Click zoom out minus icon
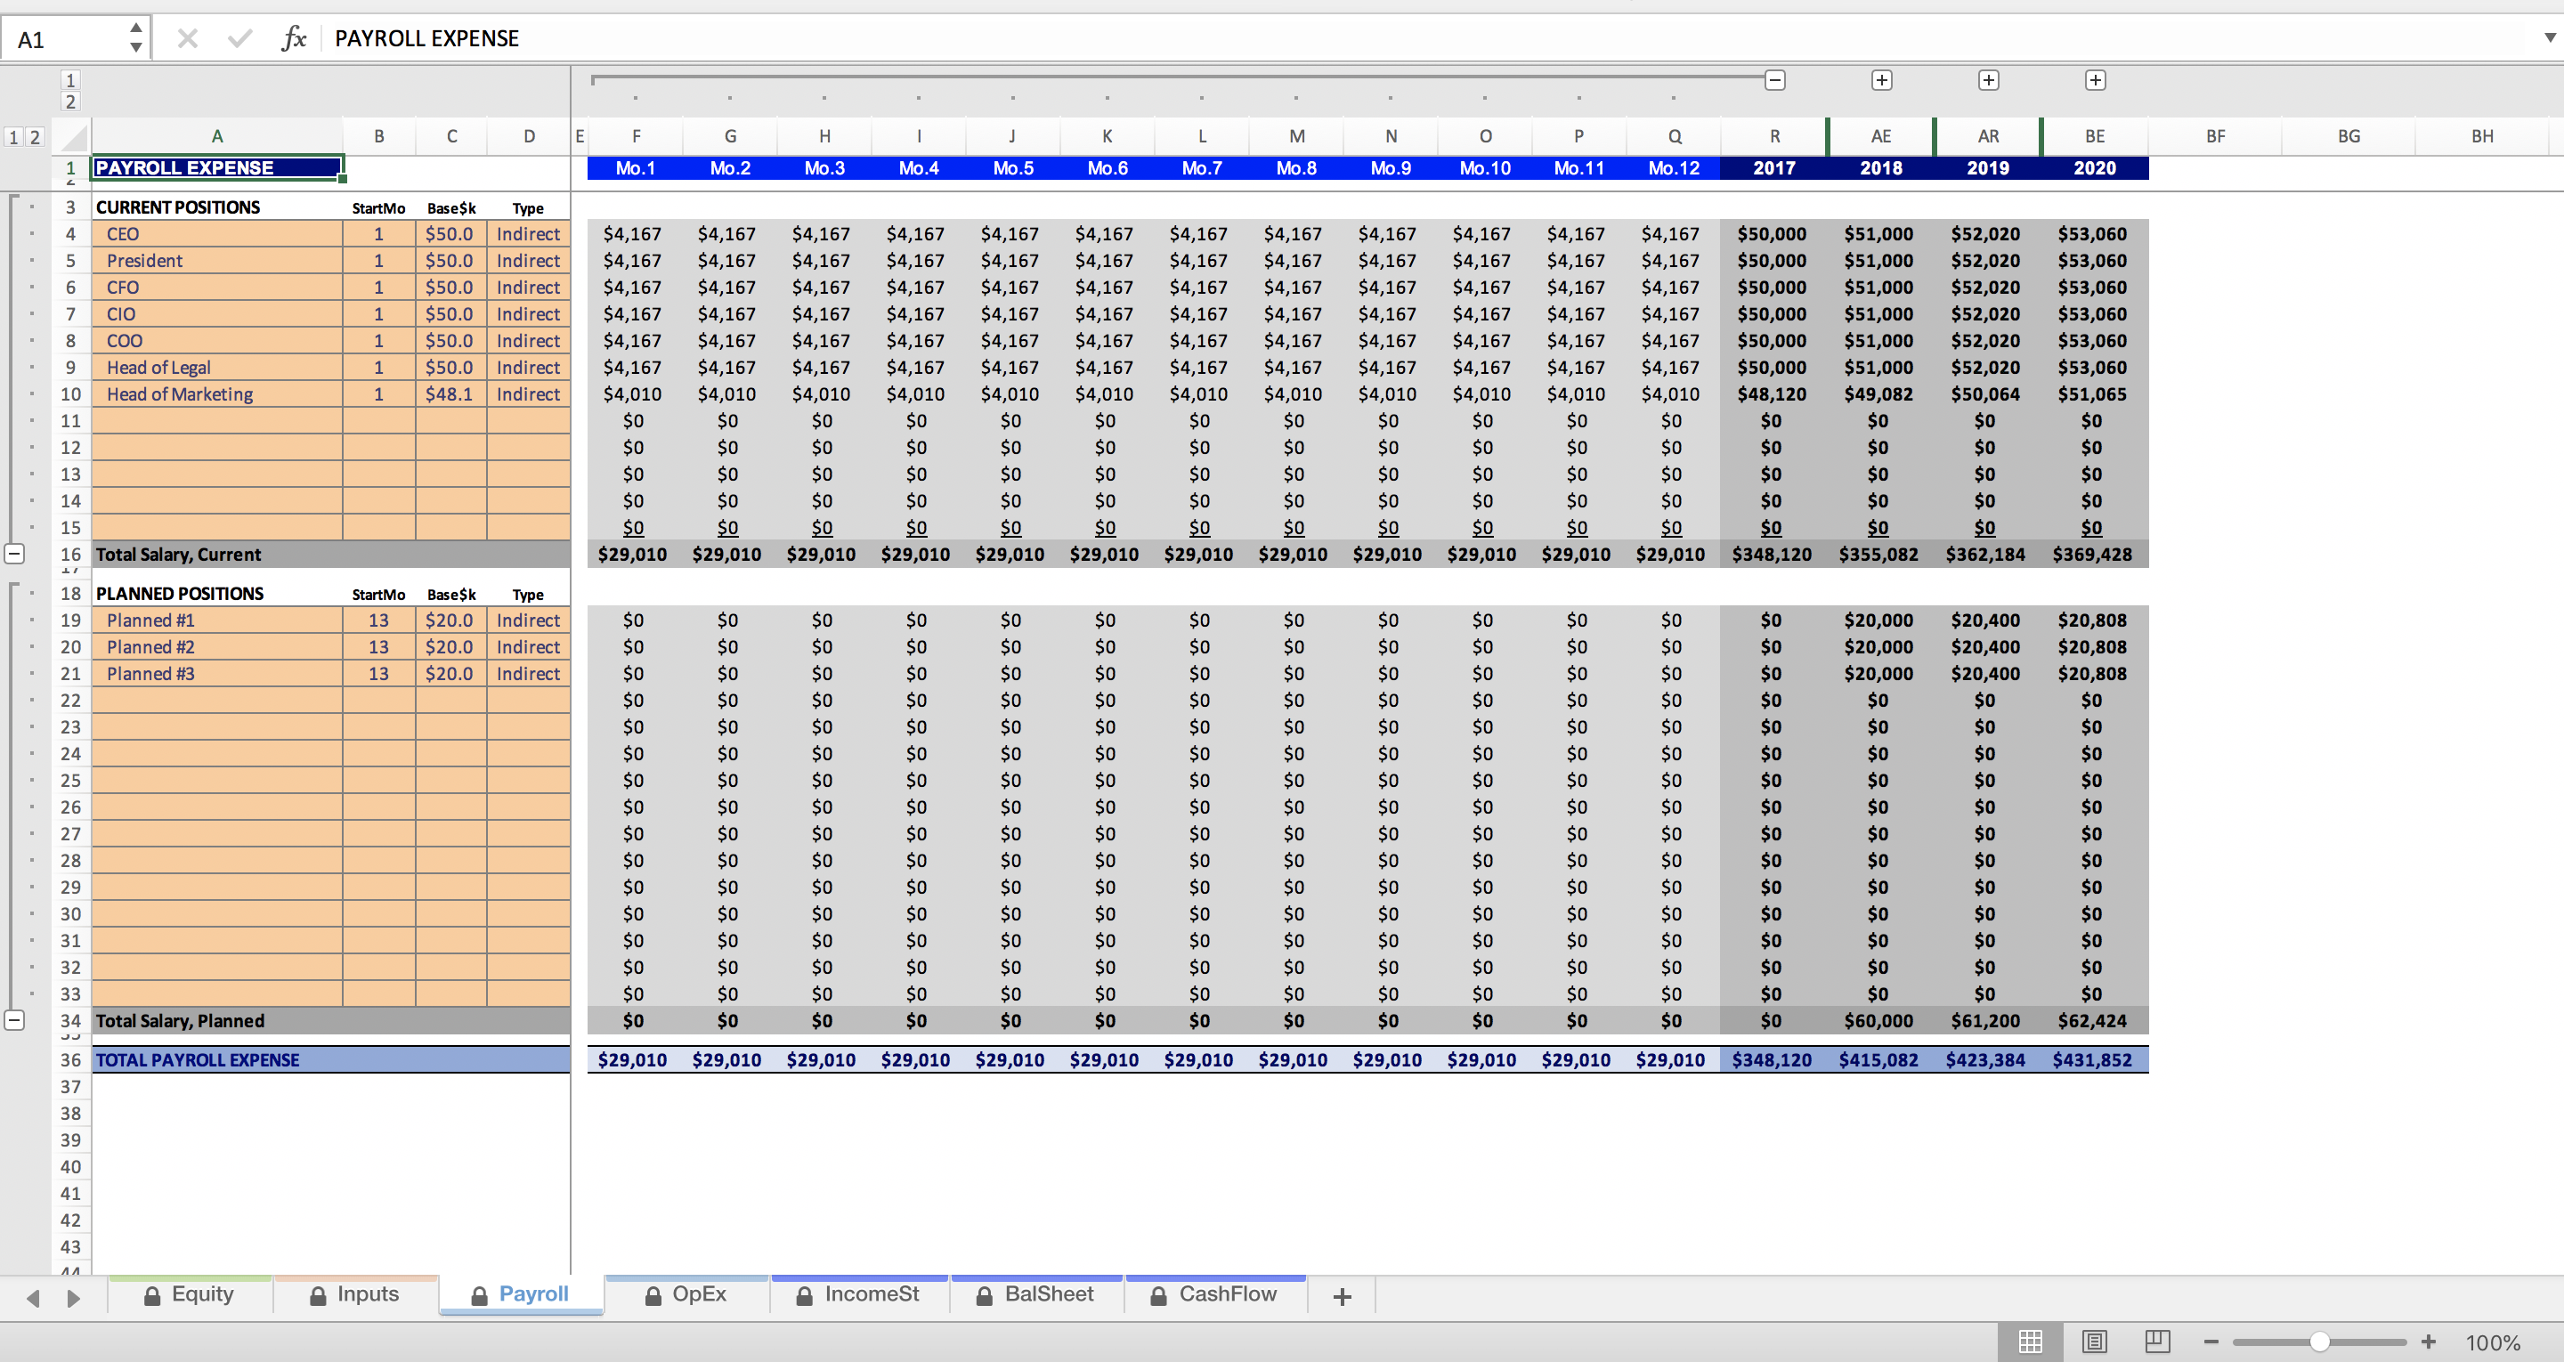Screen dimensions: 2564x1362 (2211, 1342)
